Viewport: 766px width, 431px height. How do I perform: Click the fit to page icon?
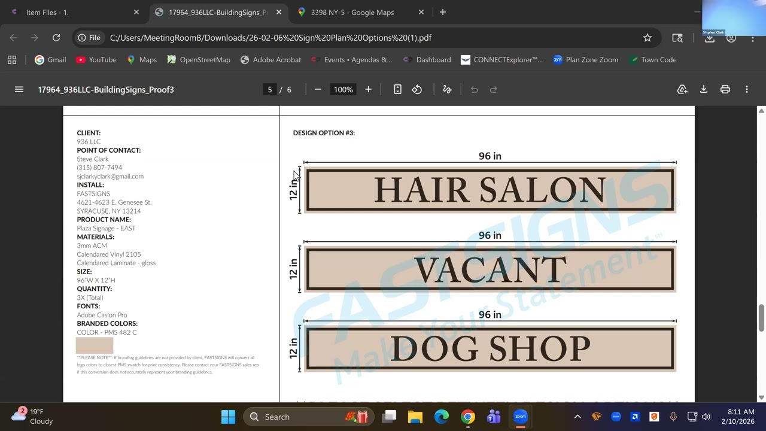397,89
